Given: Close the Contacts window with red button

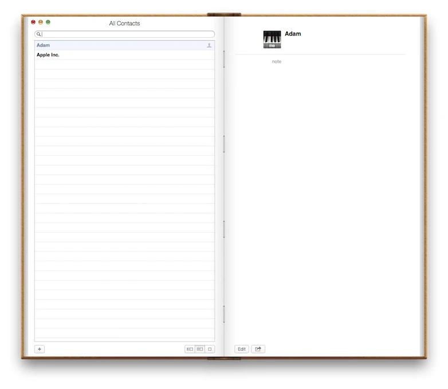Looking at the screenshot, I should [x=33, y=22].
